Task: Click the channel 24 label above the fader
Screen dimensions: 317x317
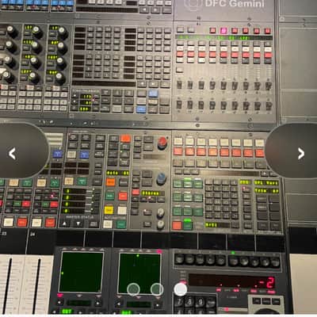Action: pyautogui.click(x=32, y=235)
